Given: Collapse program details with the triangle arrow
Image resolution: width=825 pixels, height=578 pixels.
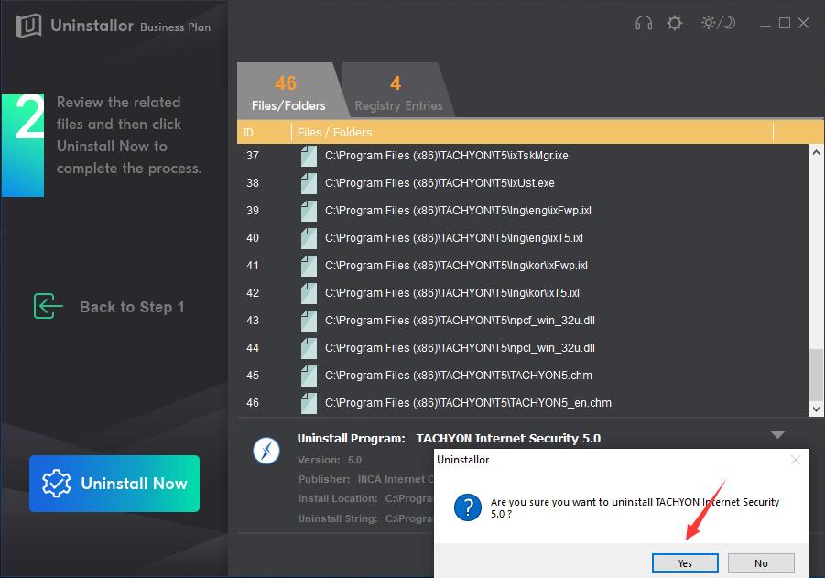Looking at the screenshot, I should [x=777, y=435].
